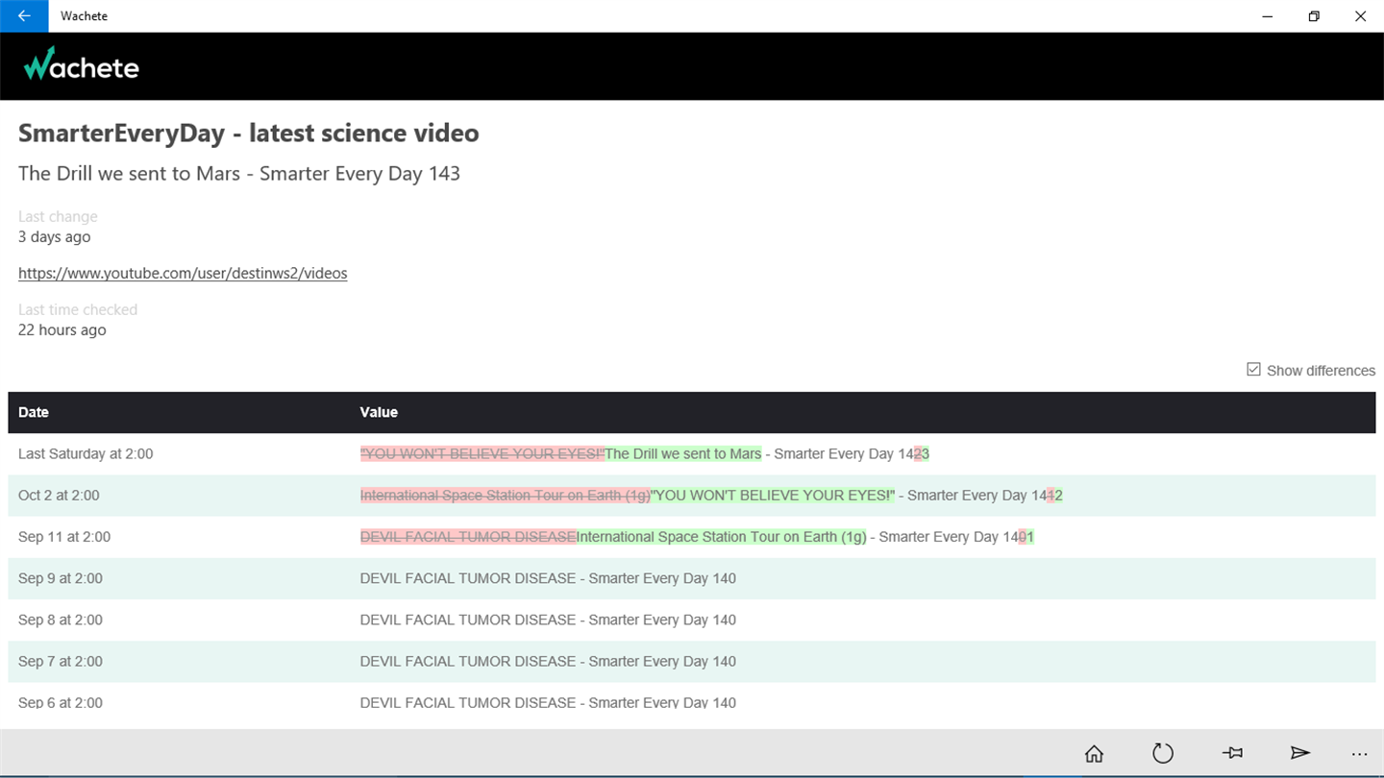The image size is (1384, 778).
Task: Click the 'Wachete' window title text
Action: click(x=84, y=15)
